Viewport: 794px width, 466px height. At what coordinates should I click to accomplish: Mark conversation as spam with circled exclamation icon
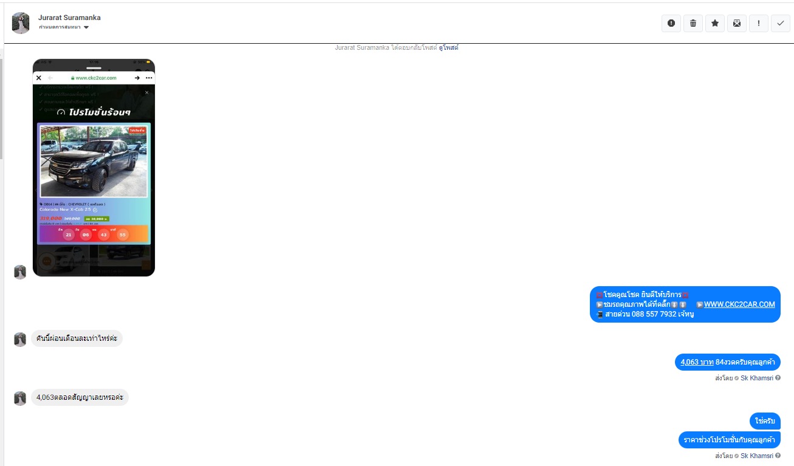point(671,23)
